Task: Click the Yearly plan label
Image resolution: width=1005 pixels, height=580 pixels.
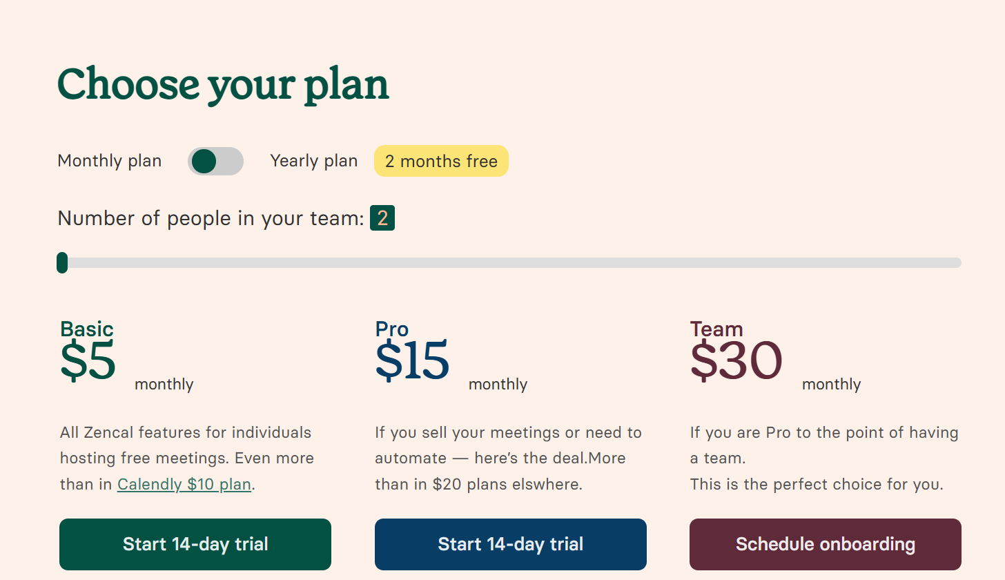Action: [313, 160]
